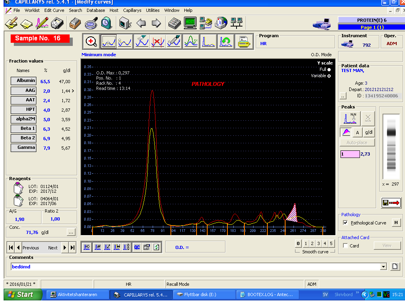Click the left arrow navigation icon
405x304 pixels.
141,23
